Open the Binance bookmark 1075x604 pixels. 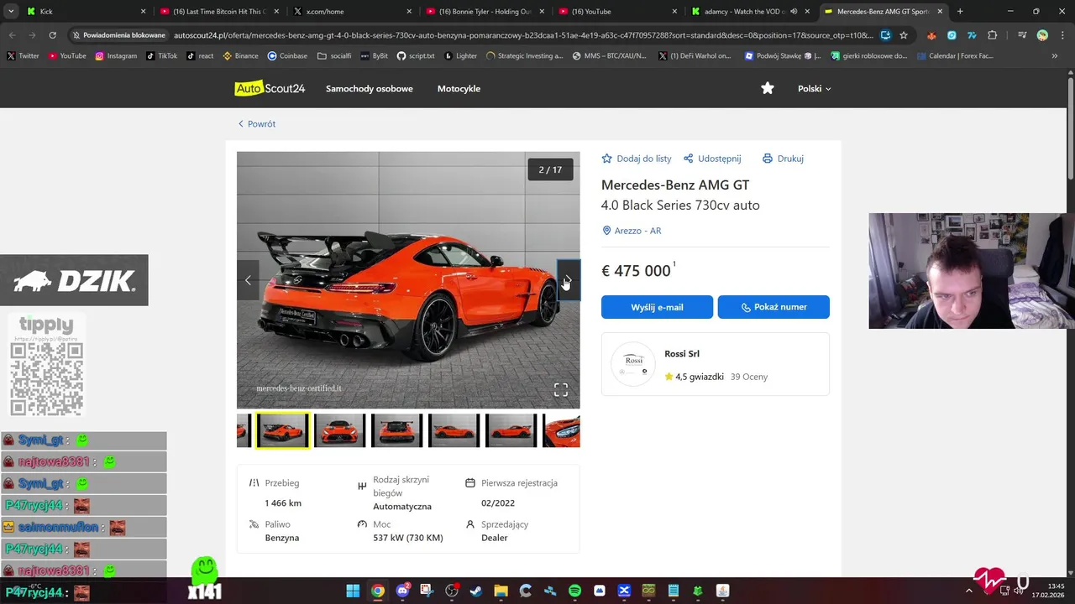coord(240,56)
